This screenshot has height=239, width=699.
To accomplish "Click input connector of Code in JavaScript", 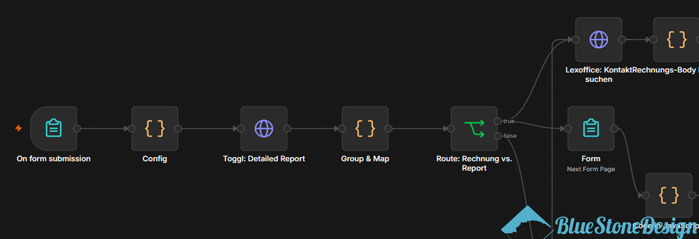I will (645, 195).
